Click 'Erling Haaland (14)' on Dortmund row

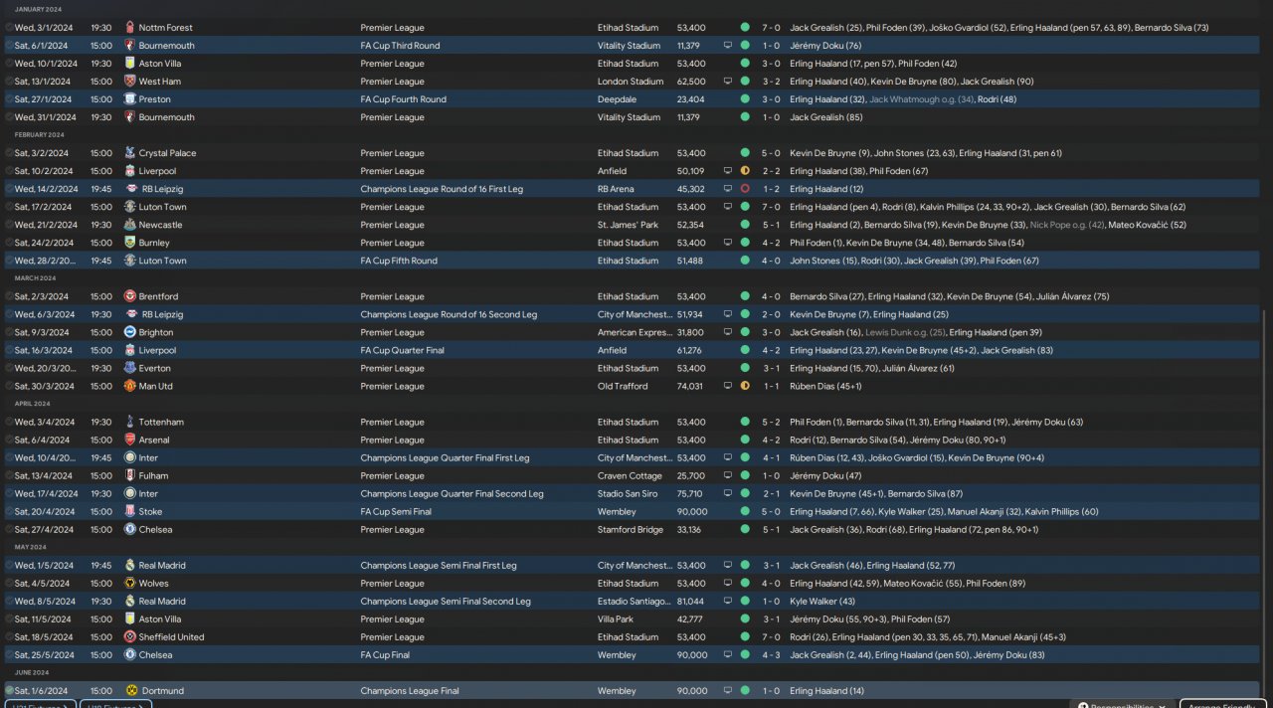[827, 690]
